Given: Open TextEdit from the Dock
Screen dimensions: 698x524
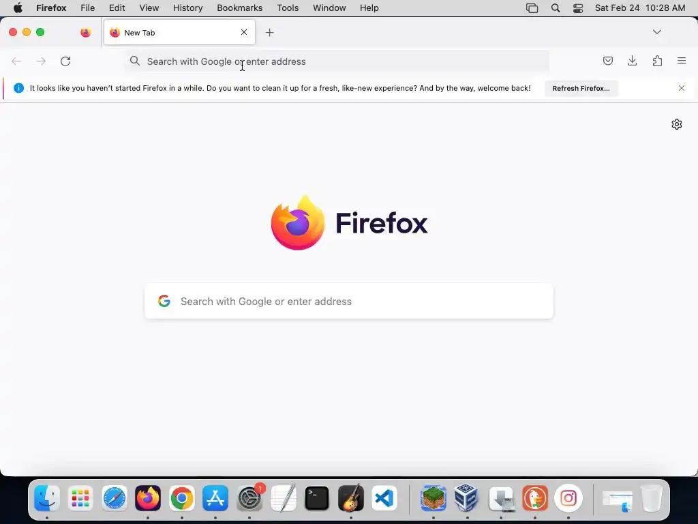Looking at the screenshot, I should click(x=283, y=497).
